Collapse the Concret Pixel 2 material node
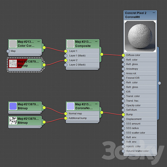Viewport: 167px width, 167px height. click(x=154, y=13)
